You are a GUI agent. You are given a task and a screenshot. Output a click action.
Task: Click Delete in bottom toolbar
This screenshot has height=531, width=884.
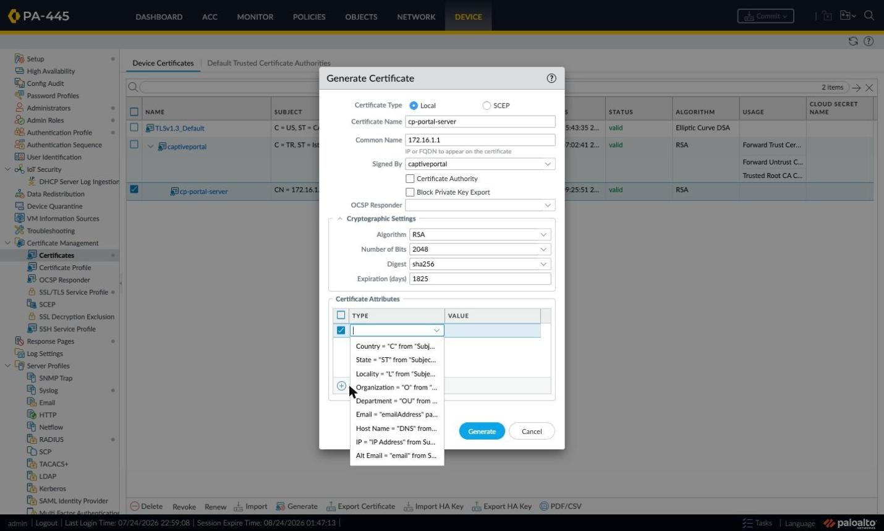tap(147, 506)
